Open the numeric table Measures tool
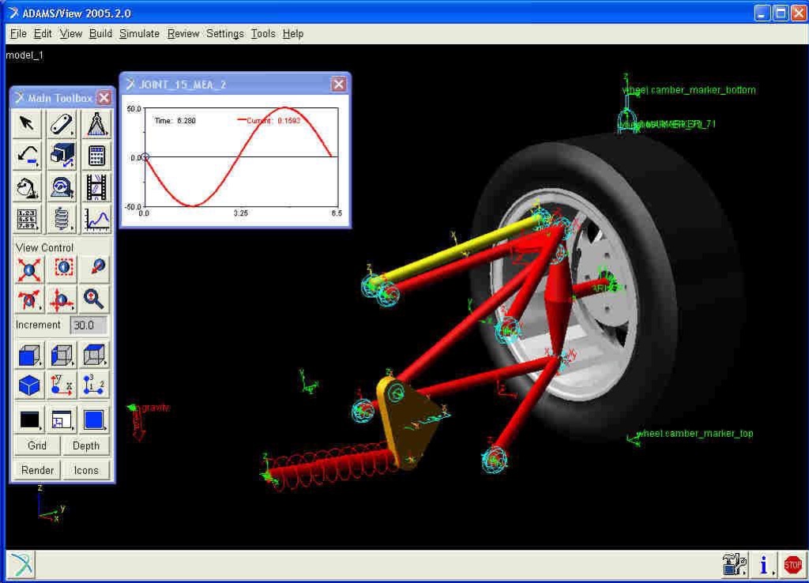 28,220
